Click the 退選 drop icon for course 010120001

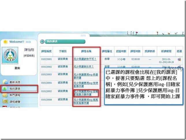(179, 59)
